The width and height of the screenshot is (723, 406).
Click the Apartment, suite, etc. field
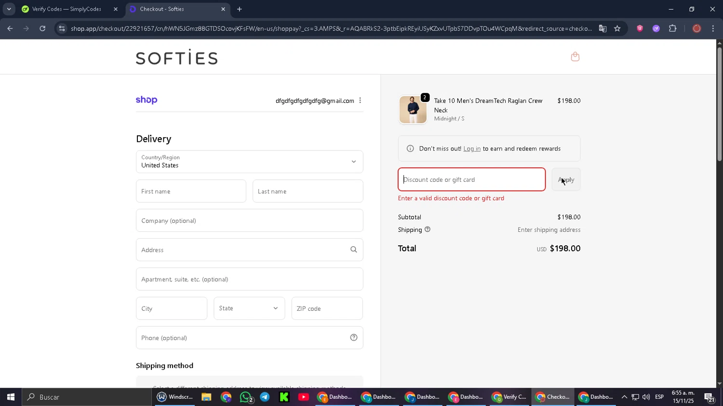tap(250, 279)
